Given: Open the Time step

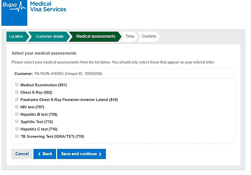Looking at the screenshot, I should (130, 37).
